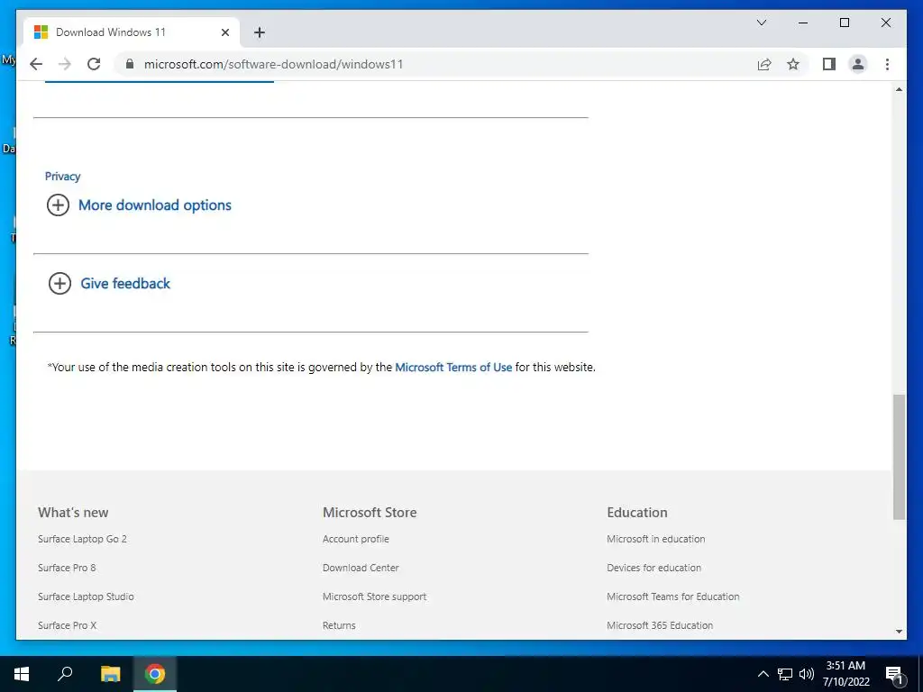Screen dimensions: 923x692
Task: Open Surface Laptop Go 2 link
Action: [82, 539]
